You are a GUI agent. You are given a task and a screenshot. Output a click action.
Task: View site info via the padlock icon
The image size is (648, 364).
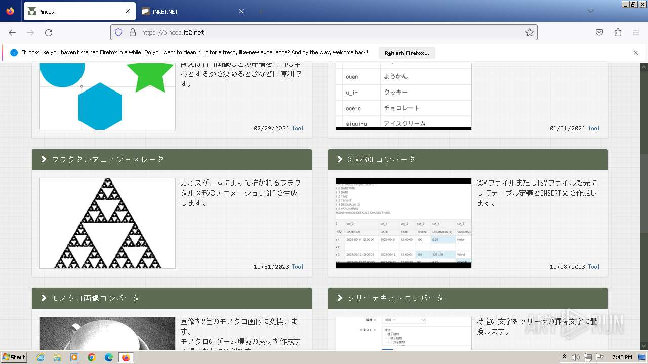pos(133,32)
